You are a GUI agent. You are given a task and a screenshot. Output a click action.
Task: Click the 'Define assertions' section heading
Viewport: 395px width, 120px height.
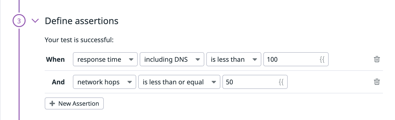coord(81,21)
